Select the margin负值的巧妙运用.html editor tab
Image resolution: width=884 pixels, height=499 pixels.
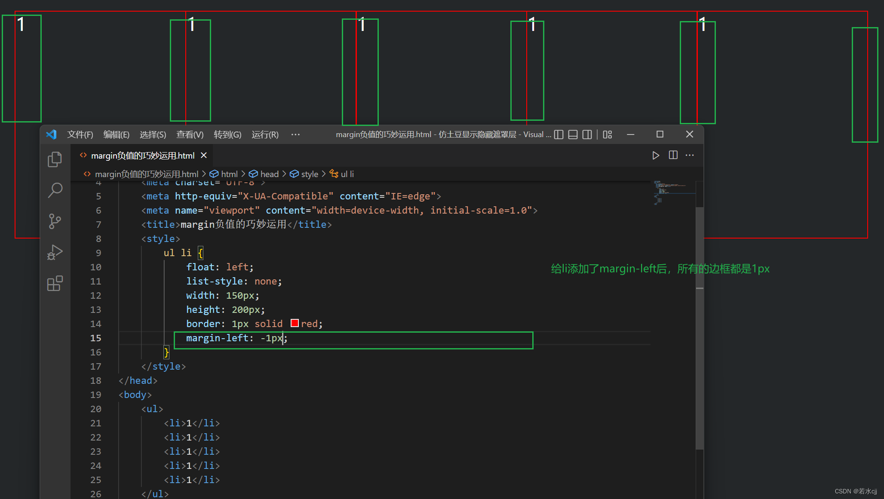(142, 156)
